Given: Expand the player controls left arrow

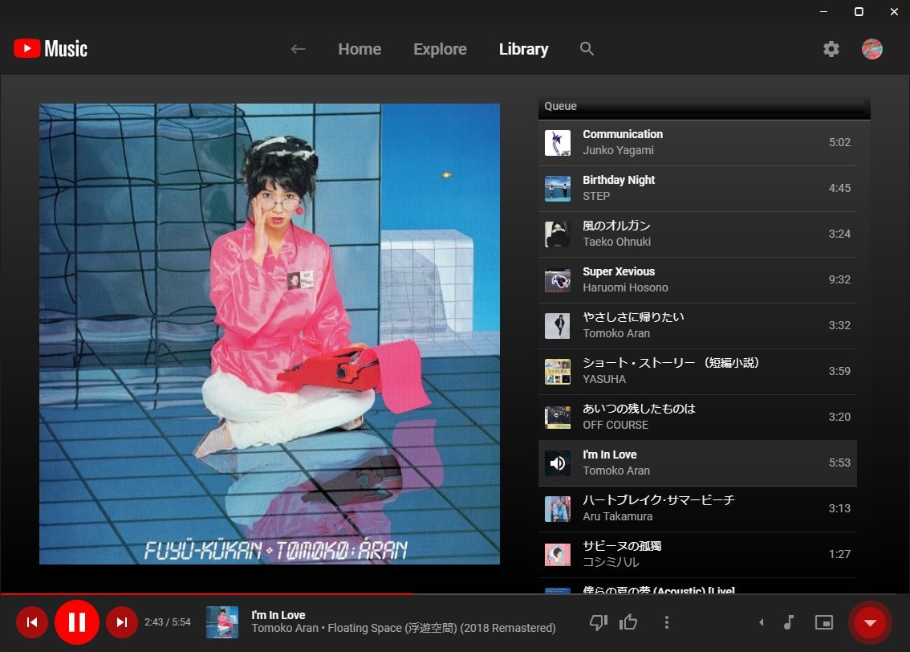Looking at the screenshot, I should (x=761, y=622).
